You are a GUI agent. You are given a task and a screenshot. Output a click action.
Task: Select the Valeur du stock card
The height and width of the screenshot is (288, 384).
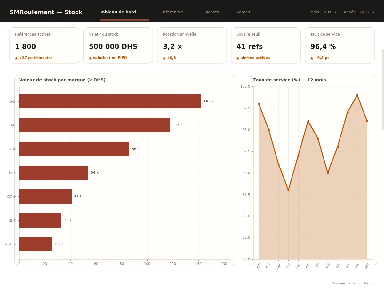click(x=118, y=45)
